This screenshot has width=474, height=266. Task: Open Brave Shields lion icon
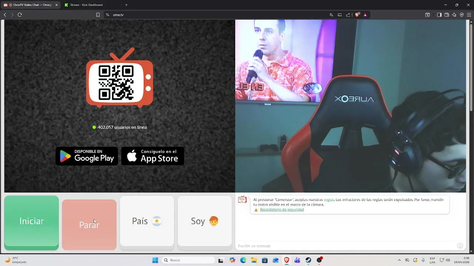(x=357, y=15)
